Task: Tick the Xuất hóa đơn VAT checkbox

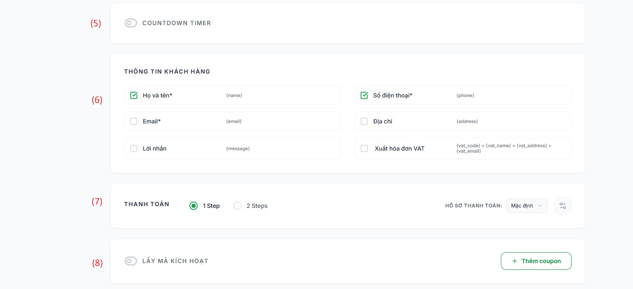Action: (364, 148)
